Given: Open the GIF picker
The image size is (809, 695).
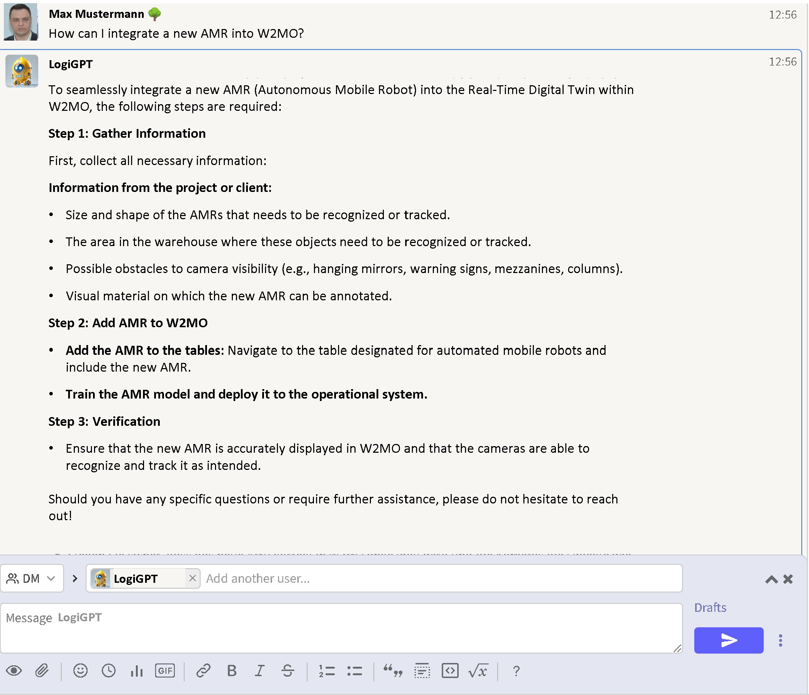Looking at the screenshot, I should pos(165,671).
